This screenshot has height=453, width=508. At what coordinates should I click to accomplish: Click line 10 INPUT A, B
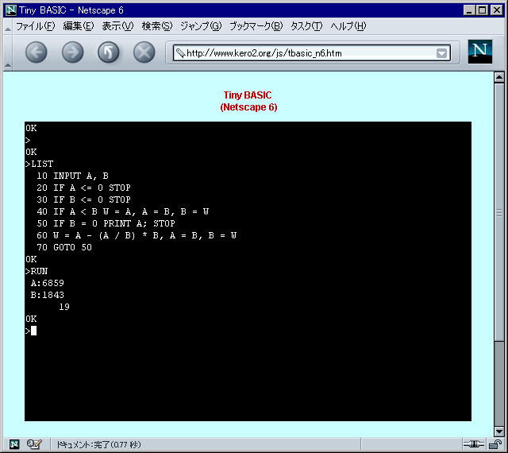click(x=72, y=176)
